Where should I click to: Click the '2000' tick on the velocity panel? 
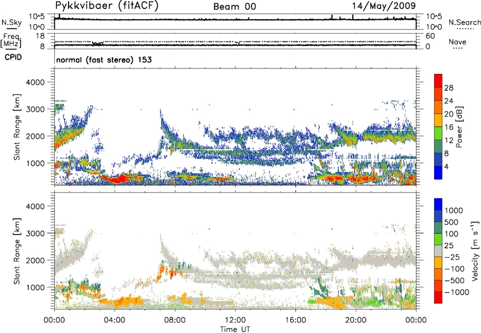tap(35, 260)
